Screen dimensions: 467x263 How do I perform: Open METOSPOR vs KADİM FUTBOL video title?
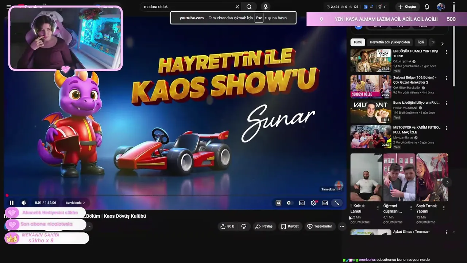tap(417, 130)
